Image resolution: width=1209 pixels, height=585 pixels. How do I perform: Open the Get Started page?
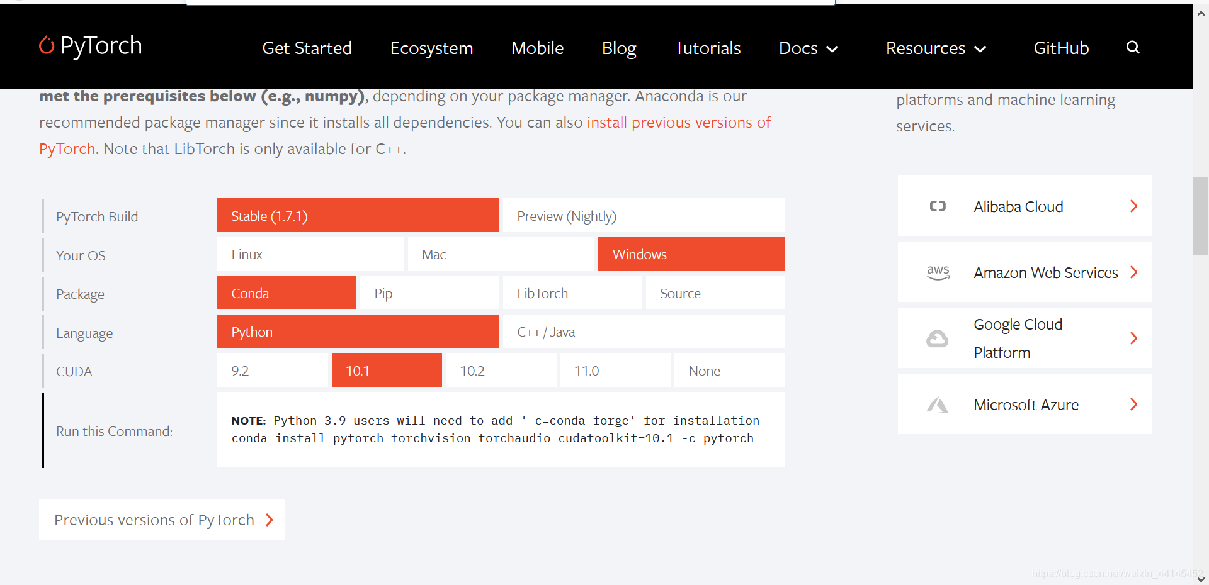[x=307, y=48]
